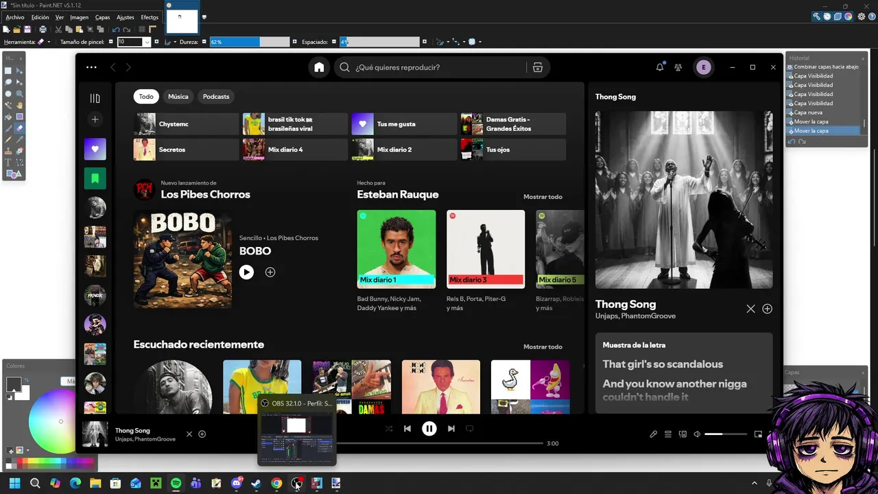Toggle Paint.NET Colors window icon
878x494 pixels.
[x=849, y=16]
